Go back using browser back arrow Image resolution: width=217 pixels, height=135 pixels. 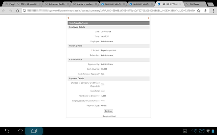click(x=4, y=10)
